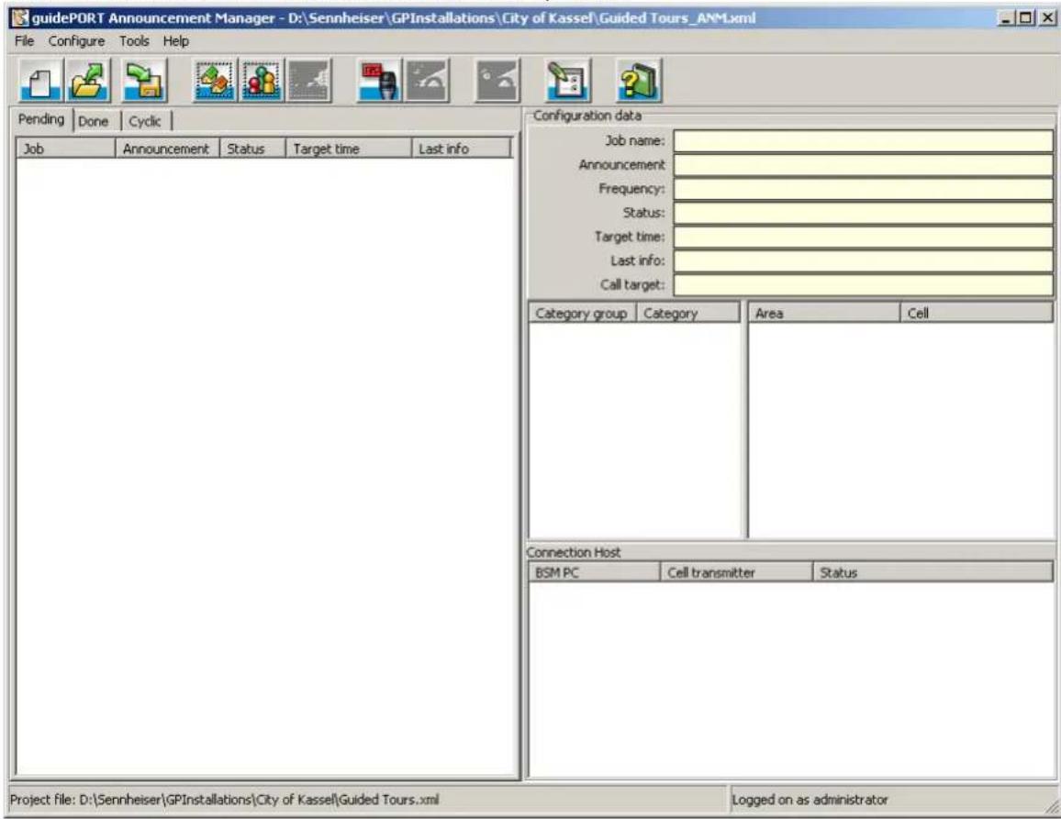Click the window resize grip corner

(1053, 806)
